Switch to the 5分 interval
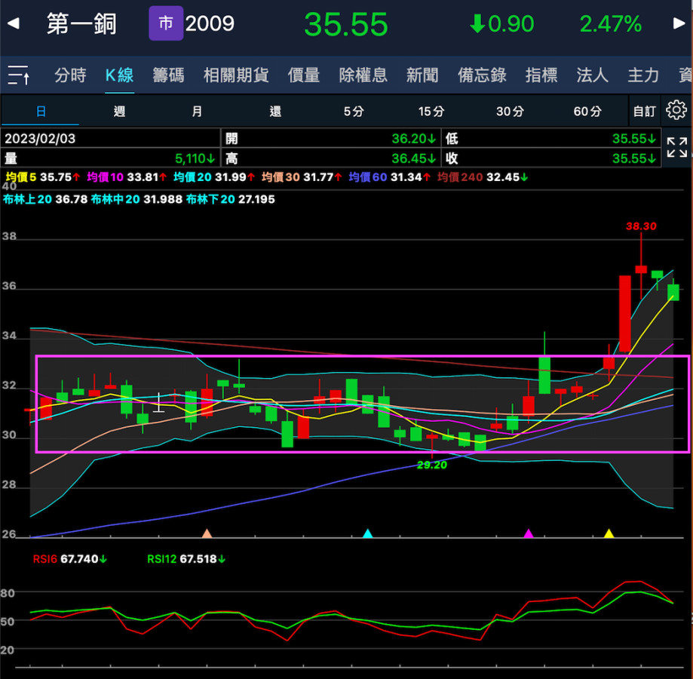Screen dimensions: 693x679 (354, 112)
